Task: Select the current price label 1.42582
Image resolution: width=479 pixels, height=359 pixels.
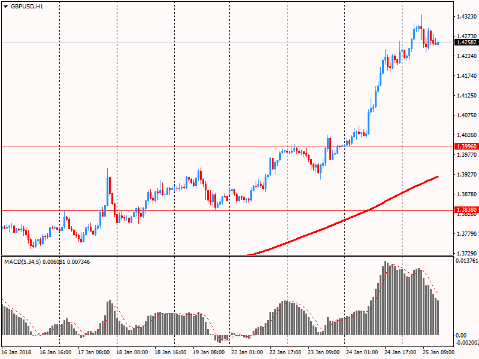Action: pyautogui.click(x=466, y=42)
